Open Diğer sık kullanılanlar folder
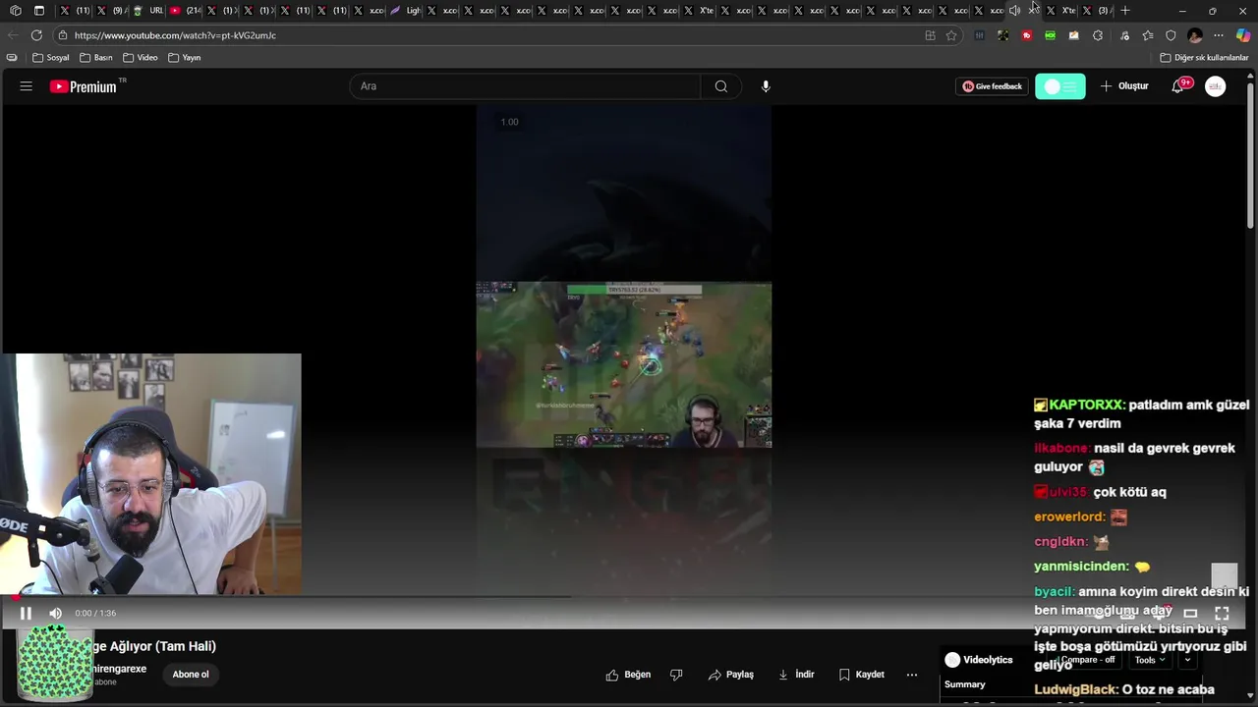 click(1204, 58)
